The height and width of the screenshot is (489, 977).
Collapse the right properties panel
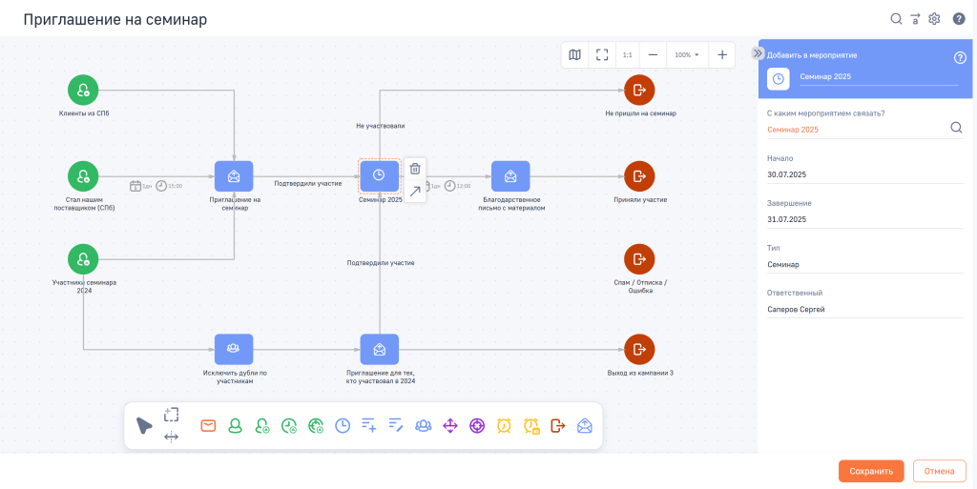point(757,53)
